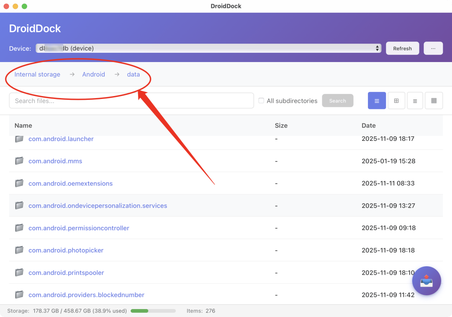This screenshot has height=317, width=452.
Task: Click date 2025-11-09 11:42
Action: coord(388,295)
